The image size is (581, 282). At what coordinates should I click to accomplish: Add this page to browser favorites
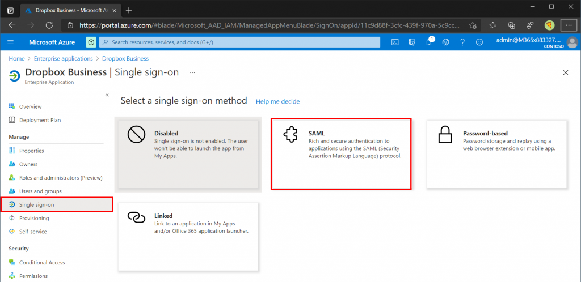pos(473,25)
